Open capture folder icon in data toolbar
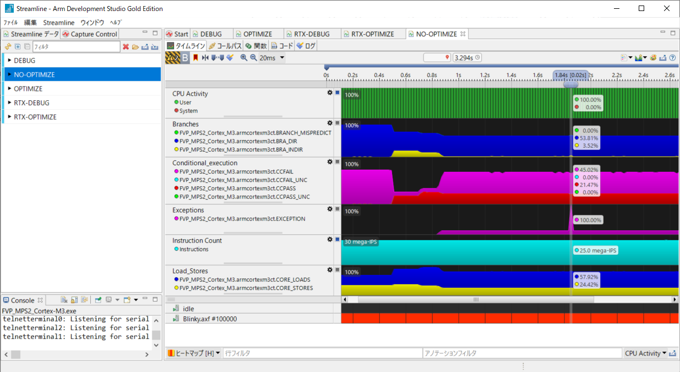 pyautogui.click(x=135, y=47)
